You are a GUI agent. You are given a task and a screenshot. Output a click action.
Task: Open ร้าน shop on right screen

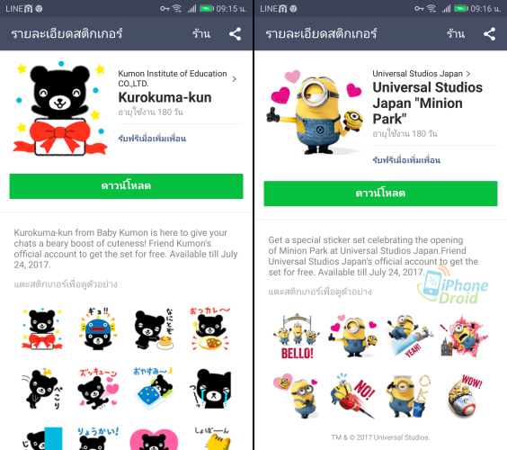(455, 34)
